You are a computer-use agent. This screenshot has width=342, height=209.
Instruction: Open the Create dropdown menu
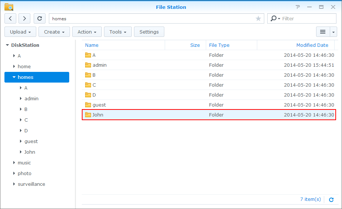[54, 32]
